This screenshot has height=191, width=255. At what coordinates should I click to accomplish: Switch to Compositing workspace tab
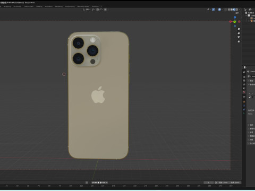point(70,6)
